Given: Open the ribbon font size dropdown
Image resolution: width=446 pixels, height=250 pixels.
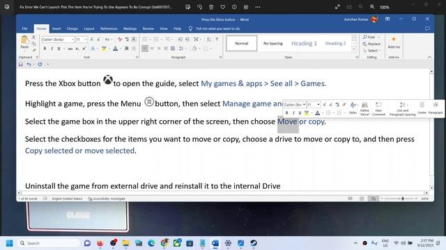Looking at the screenshot, I should pyautogui.click(x=85, y=40).
